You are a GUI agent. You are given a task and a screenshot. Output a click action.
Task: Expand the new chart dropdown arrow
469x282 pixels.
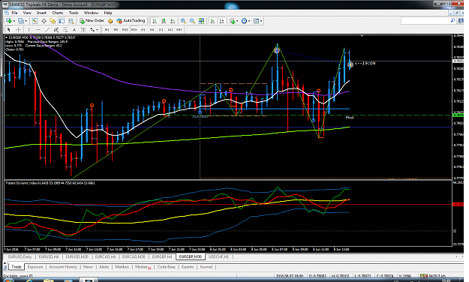[14, 21]
